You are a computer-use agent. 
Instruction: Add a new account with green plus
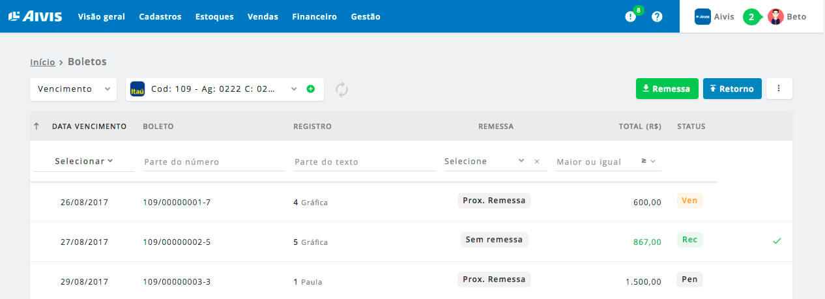pyautogui.click(x=311, y=89)
